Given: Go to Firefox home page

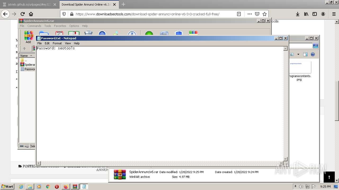Looking at the screenshot, I should 31,14.
